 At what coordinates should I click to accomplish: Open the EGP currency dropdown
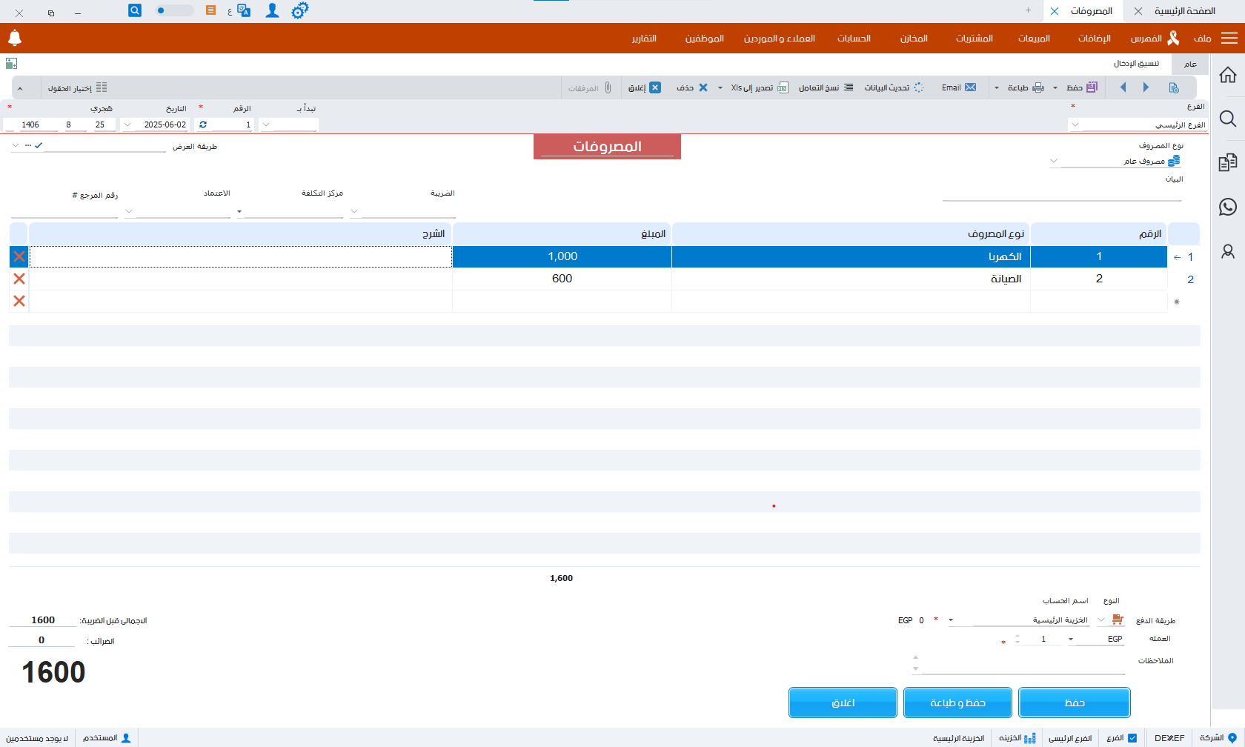tap(1071, 639)
